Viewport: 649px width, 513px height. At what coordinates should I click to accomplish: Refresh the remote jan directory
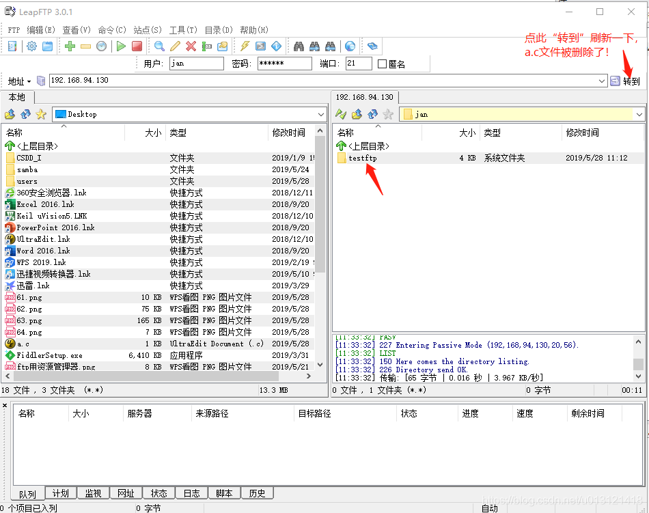point(372,114)
